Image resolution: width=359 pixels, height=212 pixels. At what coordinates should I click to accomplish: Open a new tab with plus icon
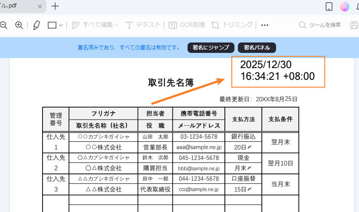(x=55, y=6)
